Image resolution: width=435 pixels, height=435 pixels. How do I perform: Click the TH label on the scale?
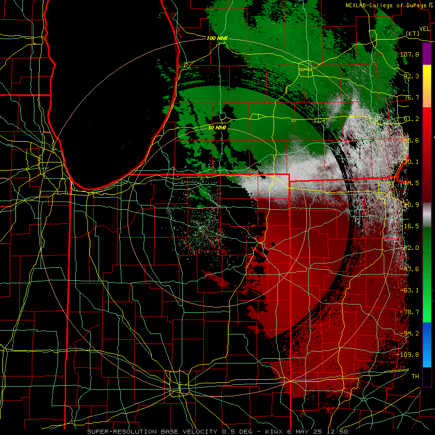point(415,377)
